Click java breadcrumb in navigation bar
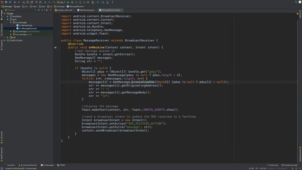 42,6
